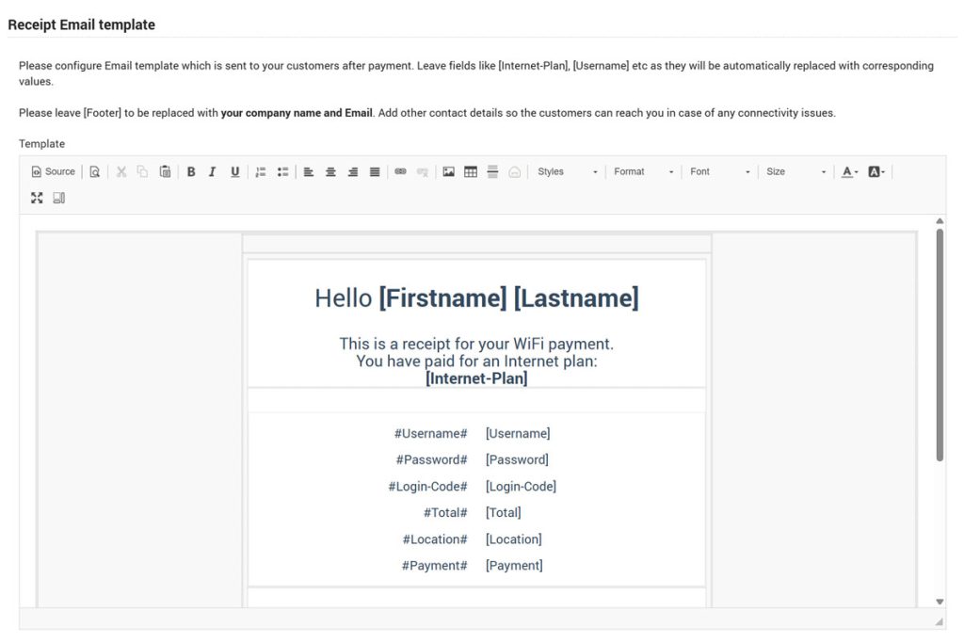Viewport: 964px width, 643px height.
Task: Insert a bulleted list
Action: [x=282, y=171]
